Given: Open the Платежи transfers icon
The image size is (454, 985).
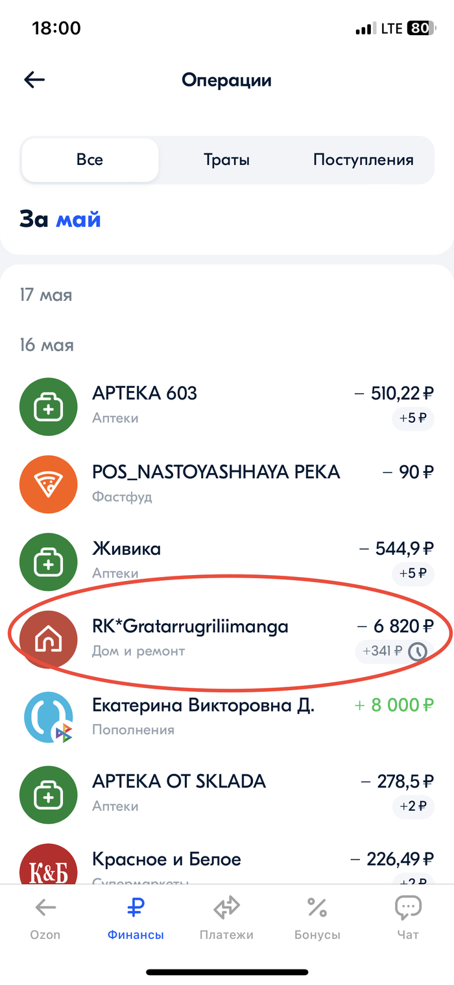Looking at the screenshot, I should tap(226, 908).
